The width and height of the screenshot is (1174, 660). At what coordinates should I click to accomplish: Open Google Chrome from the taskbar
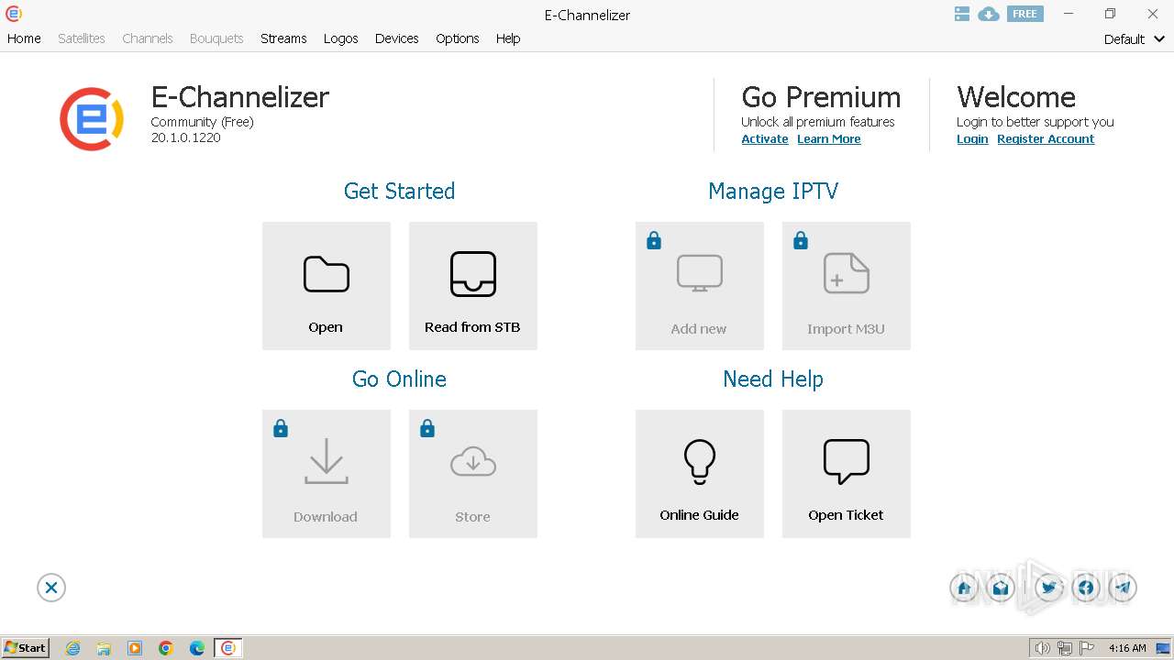click(x=166, y=648)
